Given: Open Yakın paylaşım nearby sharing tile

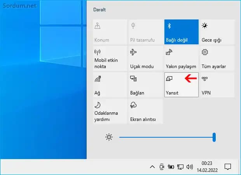Looking at the screenshot, I should [x=182, y=58].
